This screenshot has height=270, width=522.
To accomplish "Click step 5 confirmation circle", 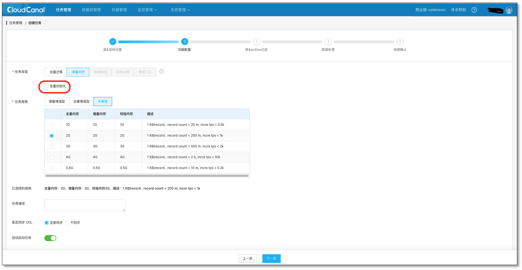I will pyautogui.click(x=400, y=42).
